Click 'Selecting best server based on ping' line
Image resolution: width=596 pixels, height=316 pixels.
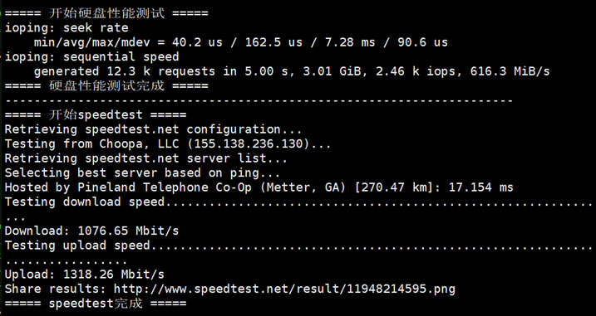(x=142, y=173)
